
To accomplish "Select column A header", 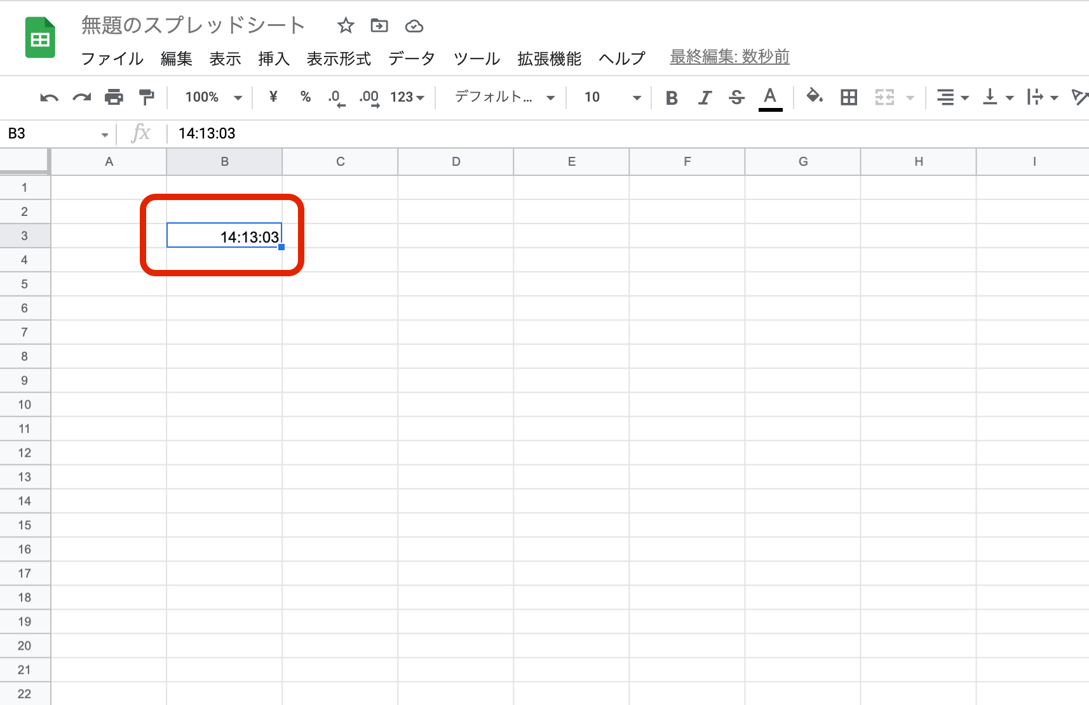I will (109, 161).
